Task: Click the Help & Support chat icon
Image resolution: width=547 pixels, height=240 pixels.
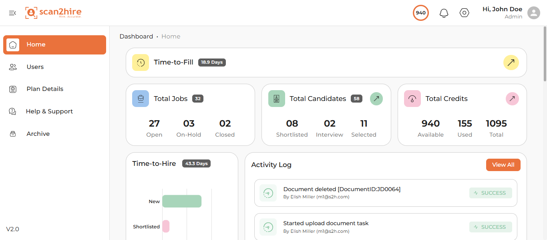Action: click(12, 111)
